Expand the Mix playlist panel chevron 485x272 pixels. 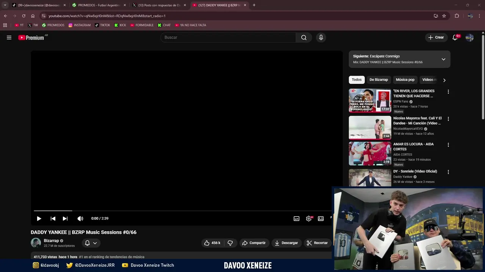pos(443,59)
